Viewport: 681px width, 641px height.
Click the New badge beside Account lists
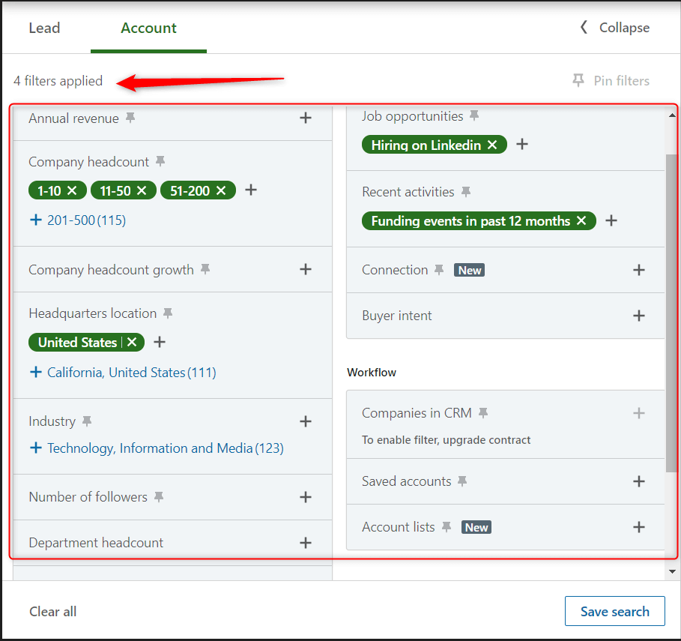(x=476, y=527)
